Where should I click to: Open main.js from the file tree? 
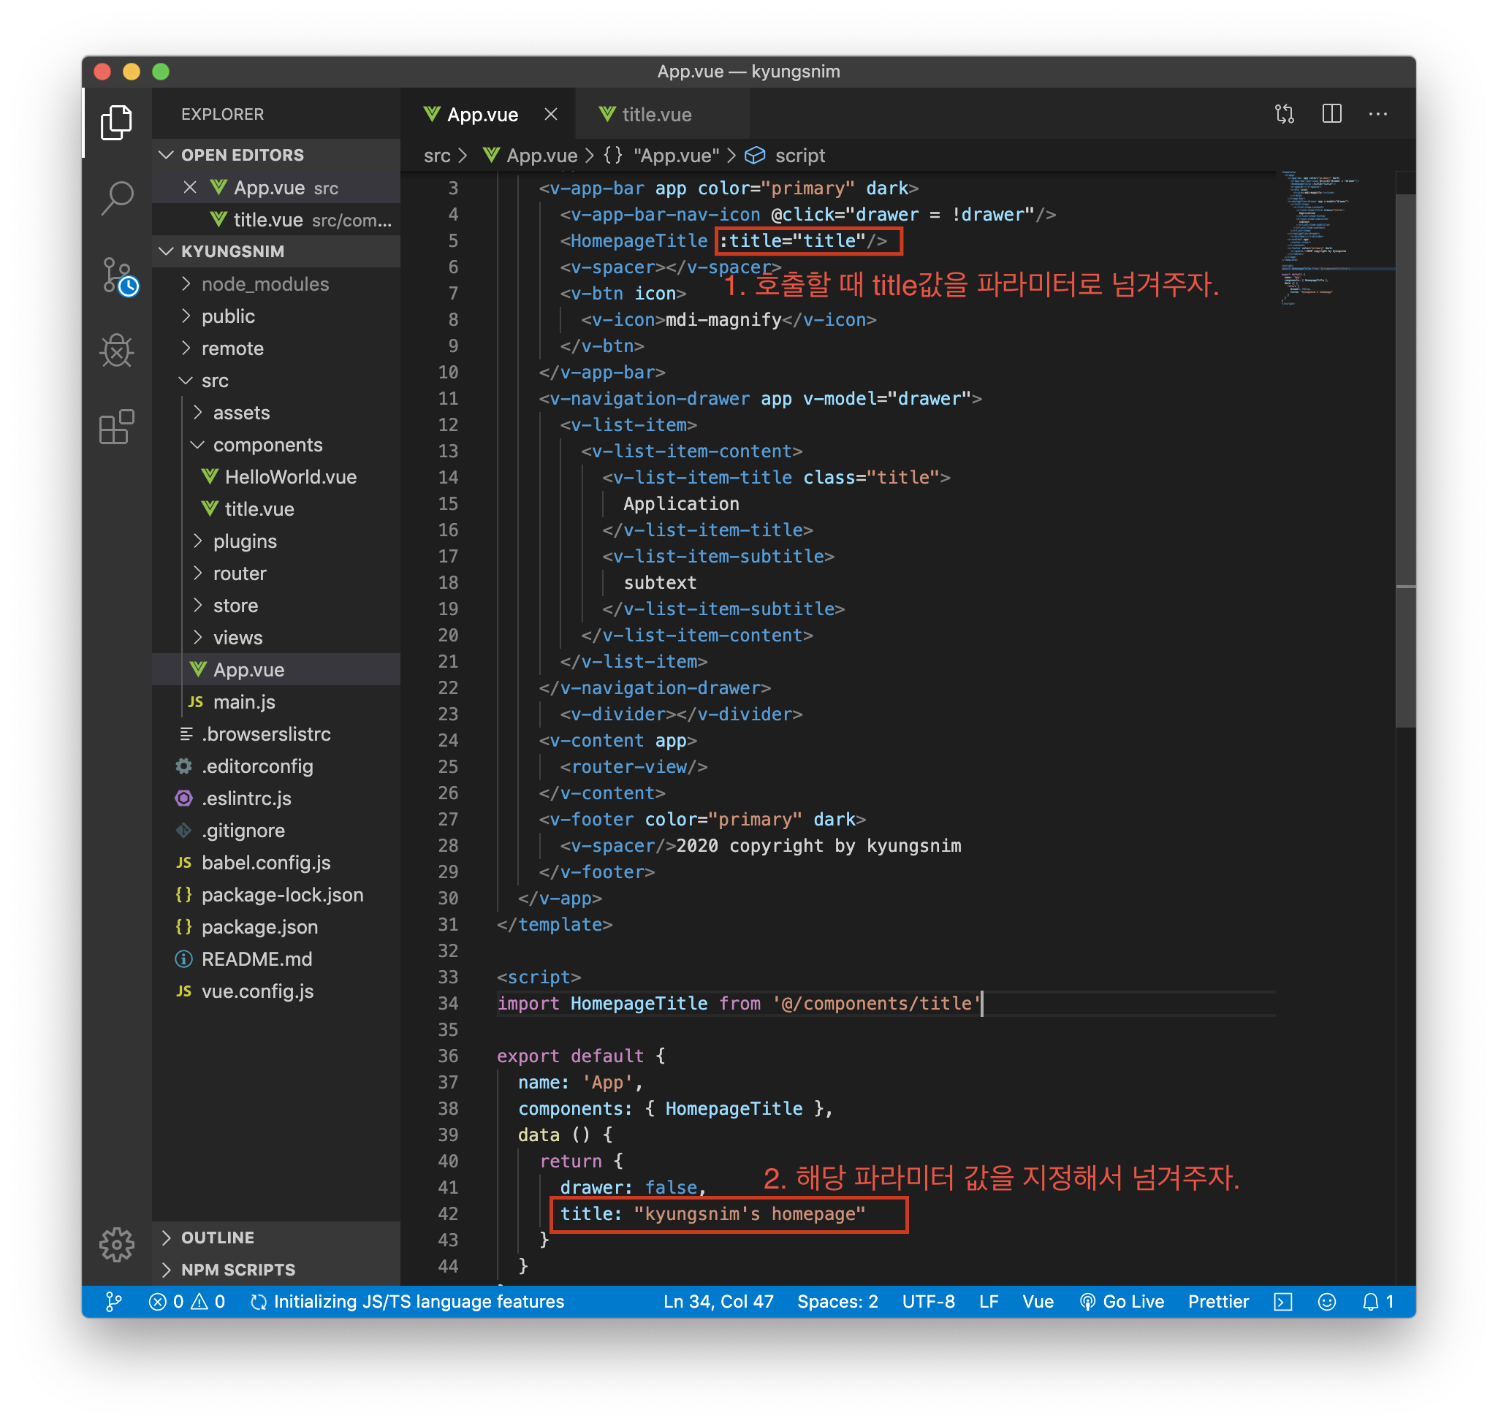tap(243, 701)
